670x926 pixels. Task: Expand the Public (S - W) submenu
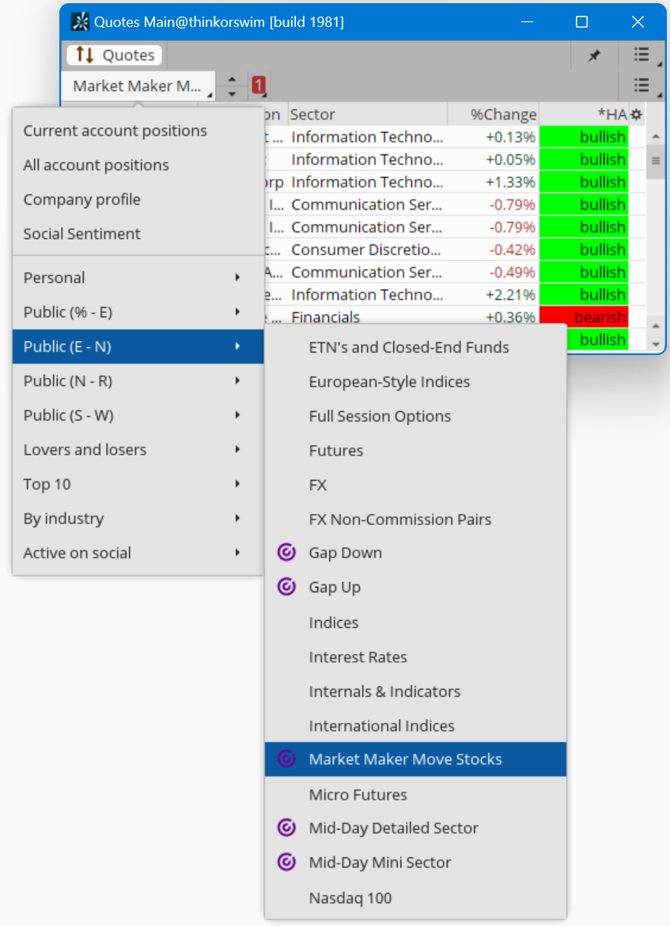coord(138,415)
